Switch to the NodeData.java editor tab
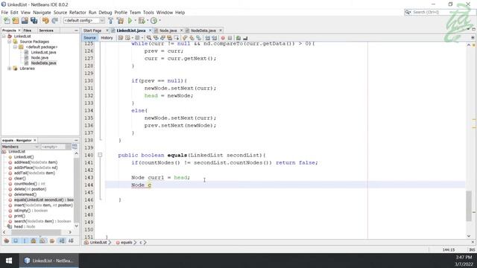The width and height of the screenshot is (477, 268). (x=203, y=31)
